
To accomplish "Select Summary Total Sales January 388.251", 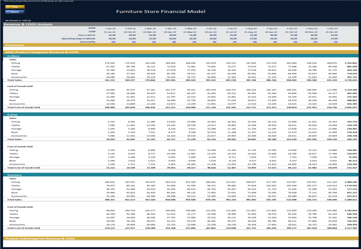I will click(x=110, y=199).
